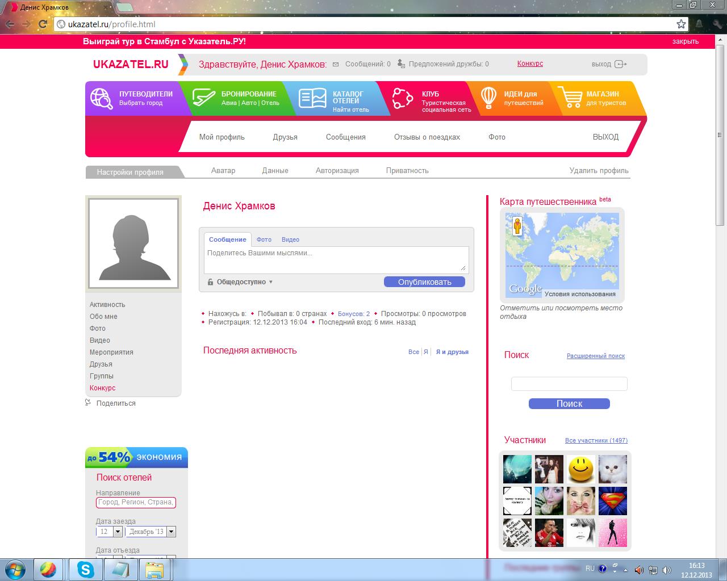Click the friend requests icon
Screen dimensions: 727x581
[x=401, y=64]
